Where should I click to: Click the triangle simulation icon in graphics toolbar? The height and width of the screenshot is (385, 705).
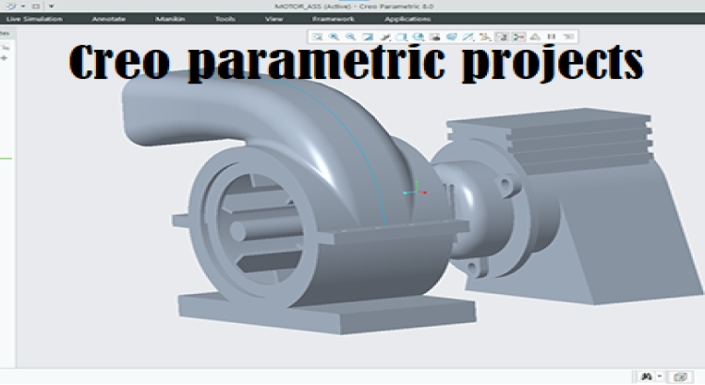pos(535,37)
